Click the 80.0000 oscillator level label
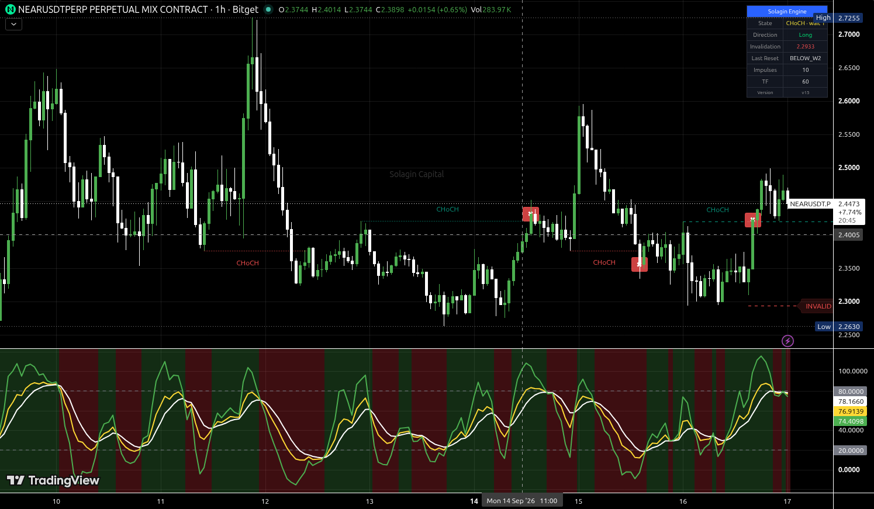The image size is (874, 509). click(x=851, y=392)
